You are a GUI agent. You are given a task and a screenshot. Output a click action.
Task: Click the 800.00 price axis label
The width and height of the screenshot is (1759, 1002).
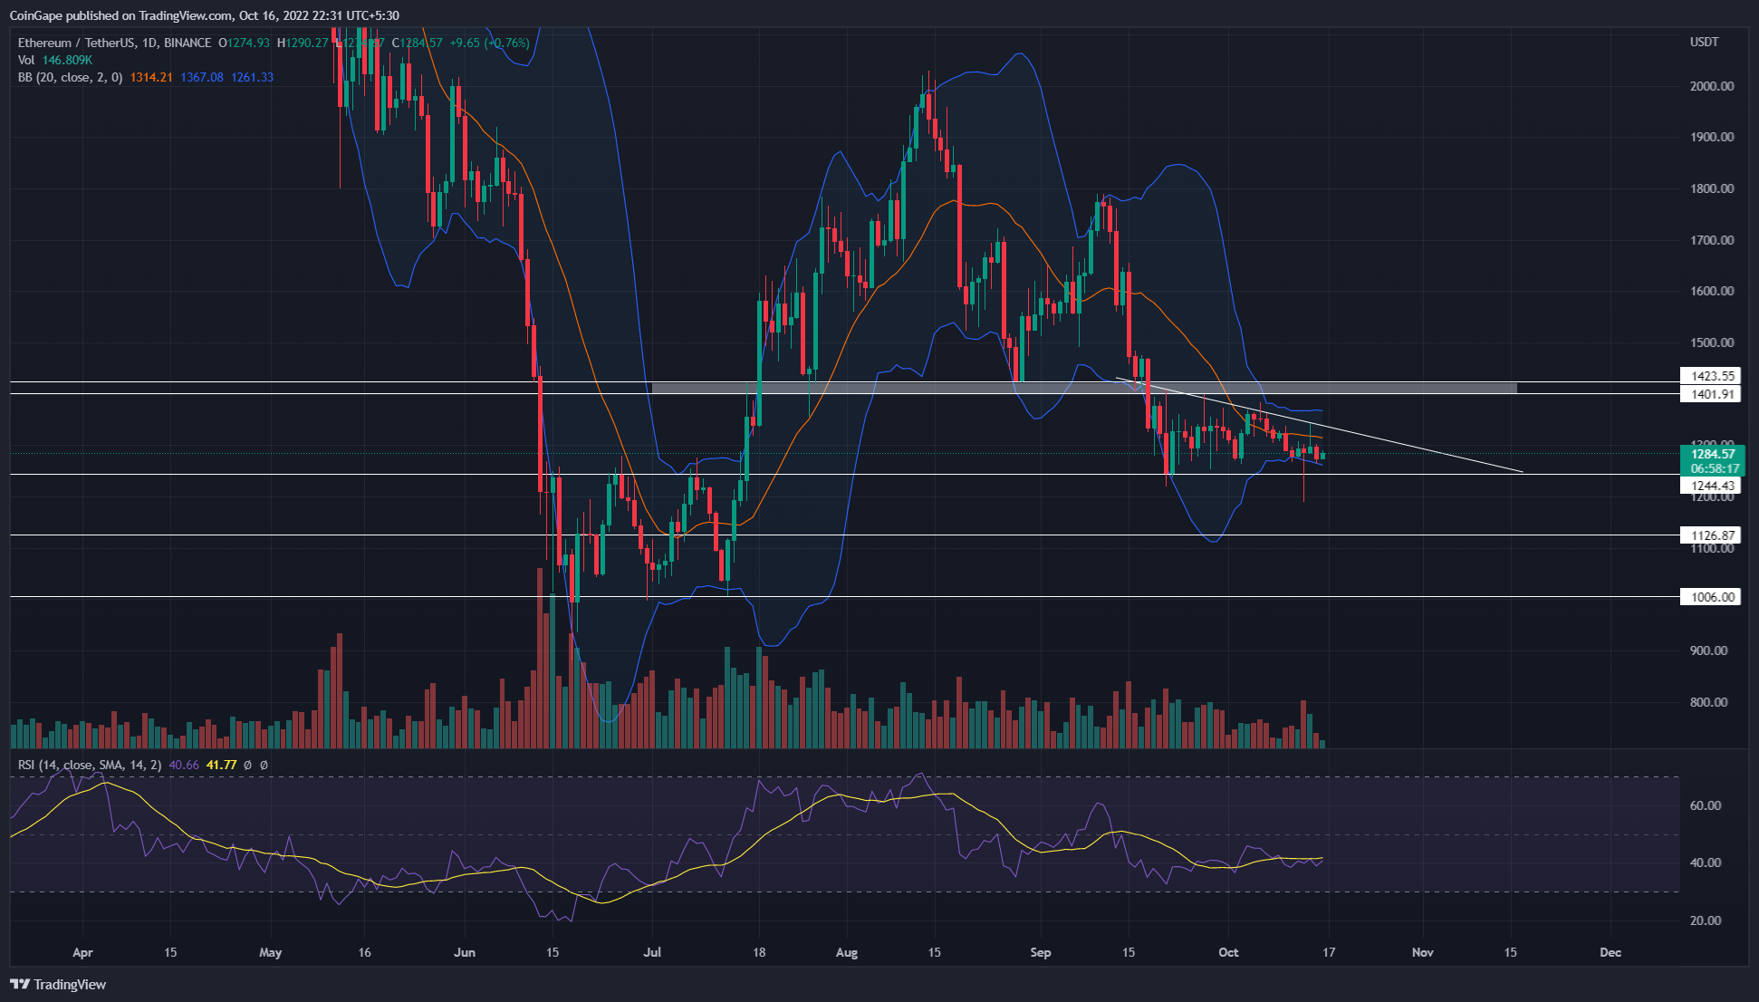[1709, 702]
